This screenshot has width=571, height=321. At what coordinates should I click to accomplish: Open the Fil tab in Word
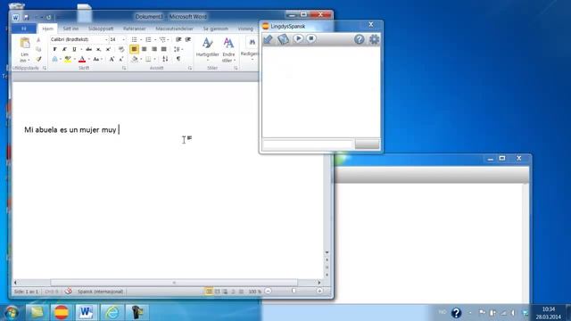click(24, 29)
